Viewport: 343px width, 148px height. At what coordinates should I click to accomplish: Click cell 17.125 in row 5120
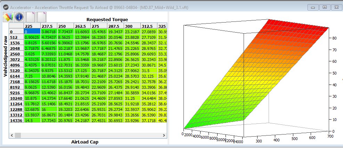[82, 70]
